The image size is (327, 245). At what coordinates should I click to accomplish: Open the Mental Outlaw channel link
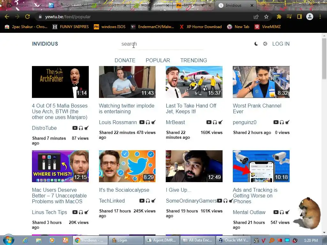tap(249, 212)
